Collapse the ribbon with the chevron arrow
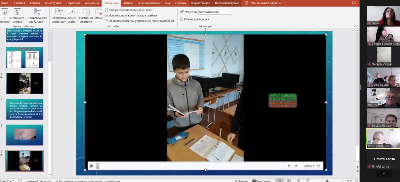This screenshot has width=400, height=182. [x=356, y=26]
